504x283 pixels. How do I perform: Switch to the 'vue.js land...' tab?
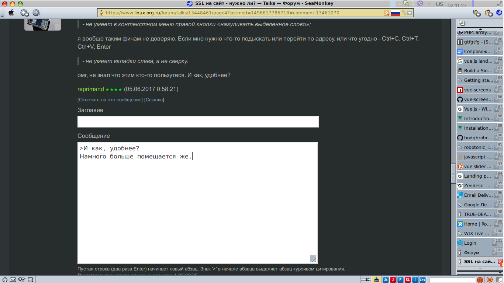coord(480,61)
